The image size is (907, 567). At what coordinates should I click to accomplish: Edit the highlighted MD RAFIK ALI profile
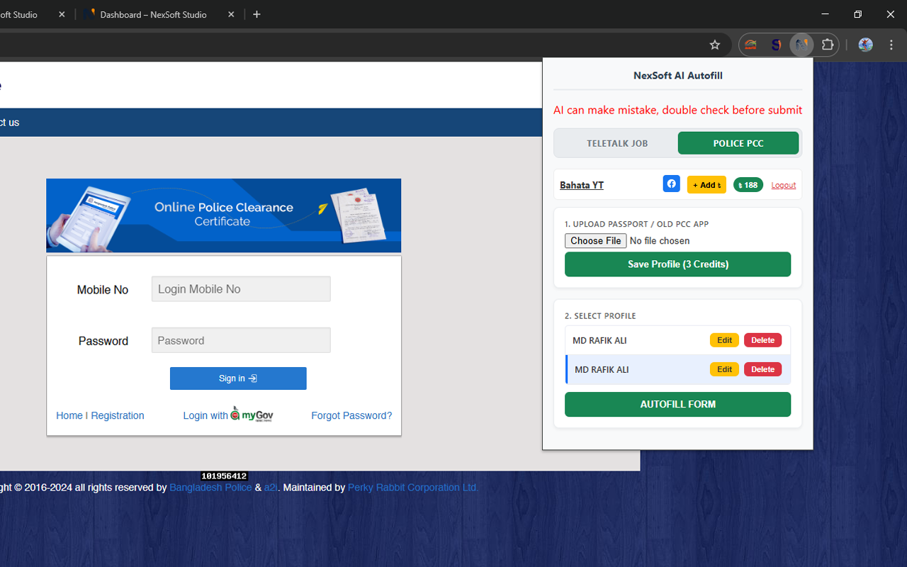724,369
